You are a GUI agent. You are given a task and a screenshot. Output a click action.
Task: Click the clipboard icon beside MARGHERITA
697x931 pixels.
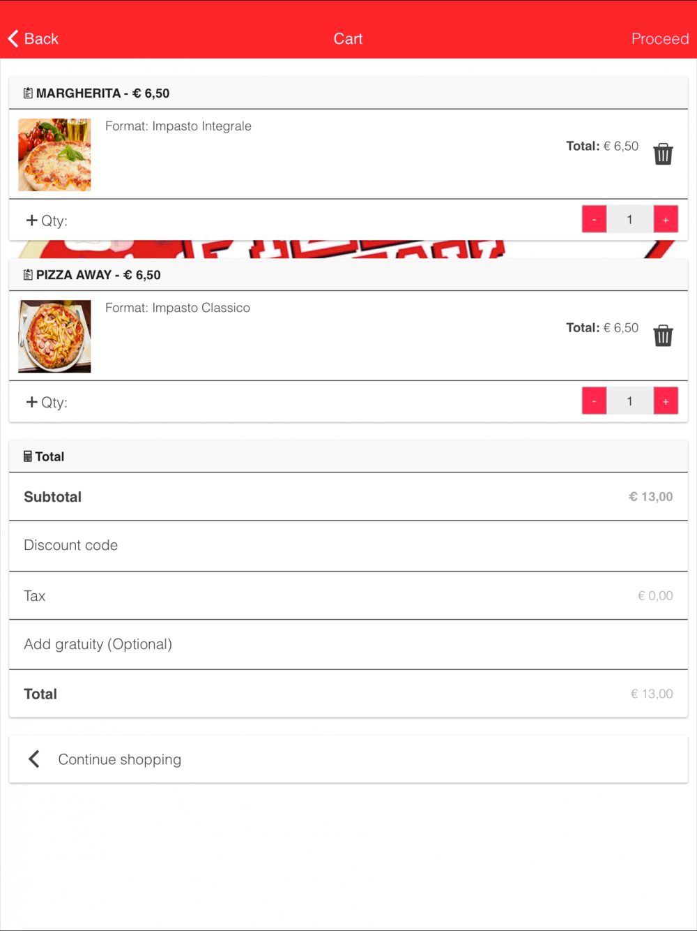[28, 93]
